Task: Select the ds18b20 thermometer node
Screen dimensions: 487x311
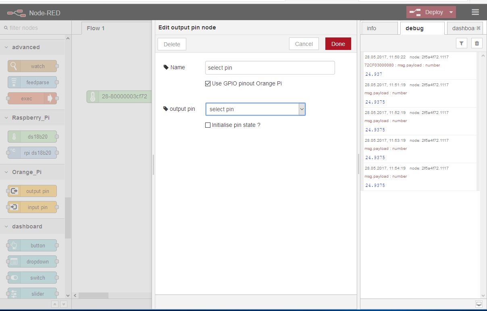Action: (32, 137)
